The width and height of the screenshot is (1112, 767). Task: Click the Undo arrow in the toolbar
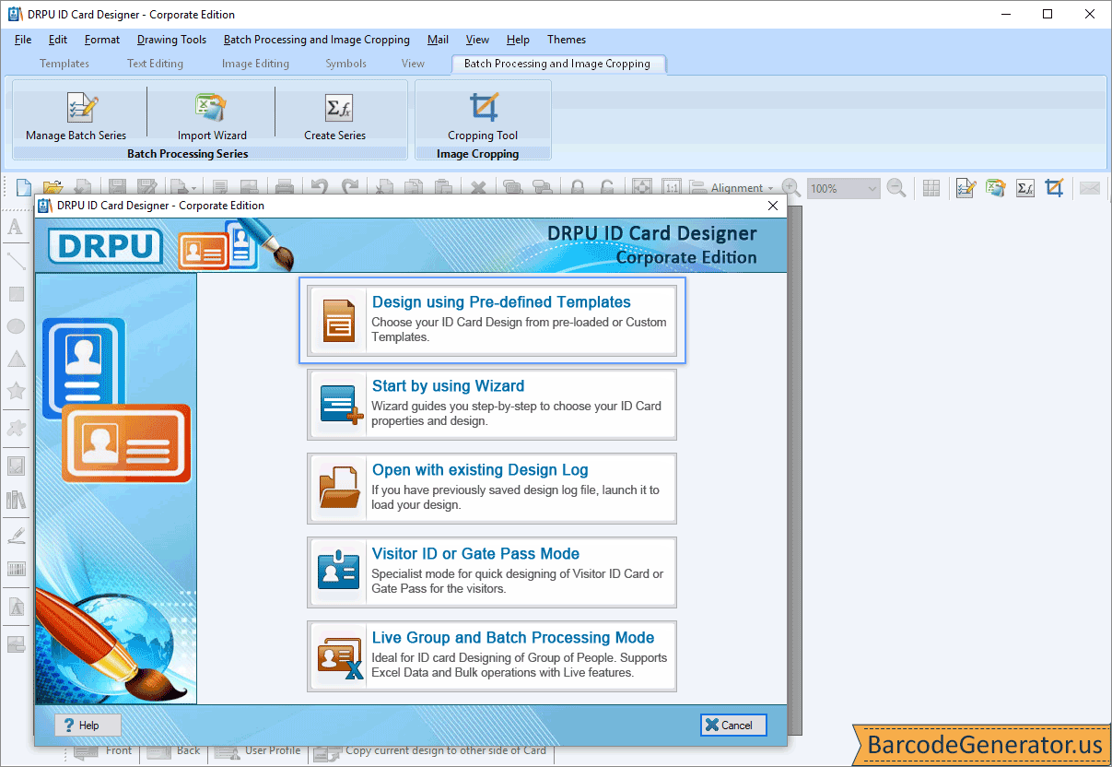click(319, 188)
